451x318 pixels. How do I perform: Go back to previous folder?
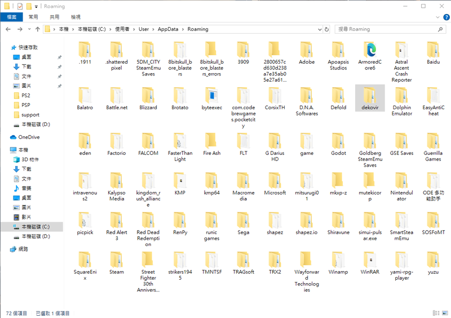8,29
